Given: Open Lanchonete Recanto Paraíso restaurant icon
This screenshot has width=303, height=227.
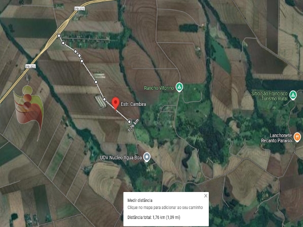Looking at the screenshot, I should (x=297, y=137).
